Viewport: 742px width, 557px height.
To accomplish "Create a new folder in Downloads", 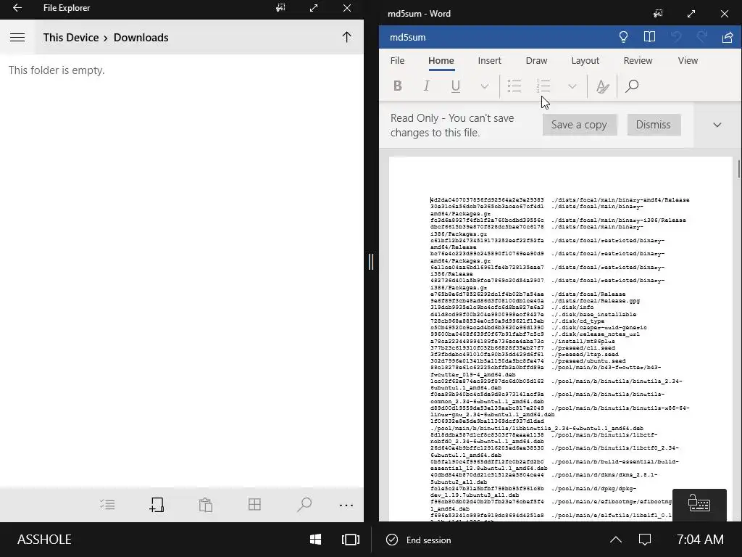I will [x=157, y=505].
